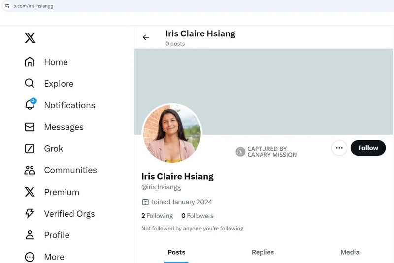Open the 2 Following list
Image resolution: width=394 pixels, height=263 pixels.
157,216
